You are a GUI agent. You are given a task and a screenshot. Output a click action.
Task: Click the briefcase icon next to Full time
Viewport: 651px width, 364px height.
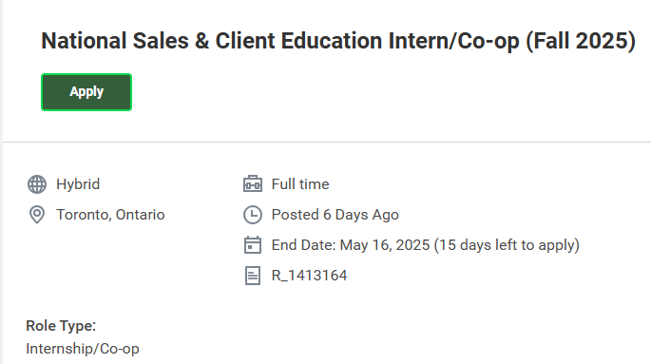click(x=253, y=183)
